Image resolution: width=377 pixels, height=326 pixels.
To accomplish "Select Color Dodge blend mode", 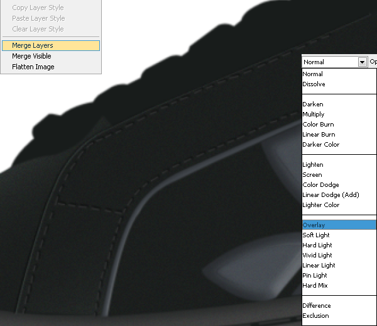I will (x=339, y=185).
